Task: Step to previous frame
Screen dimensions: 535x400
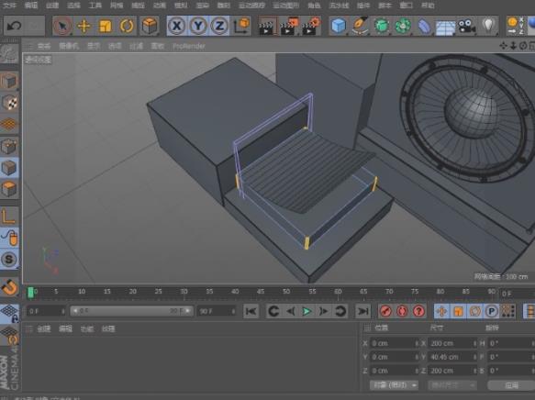Action: pyautogui.click(x=290, y=311)
